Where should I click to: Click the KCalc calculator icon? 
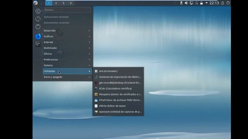pyautogui.click(x=96, y=88)
